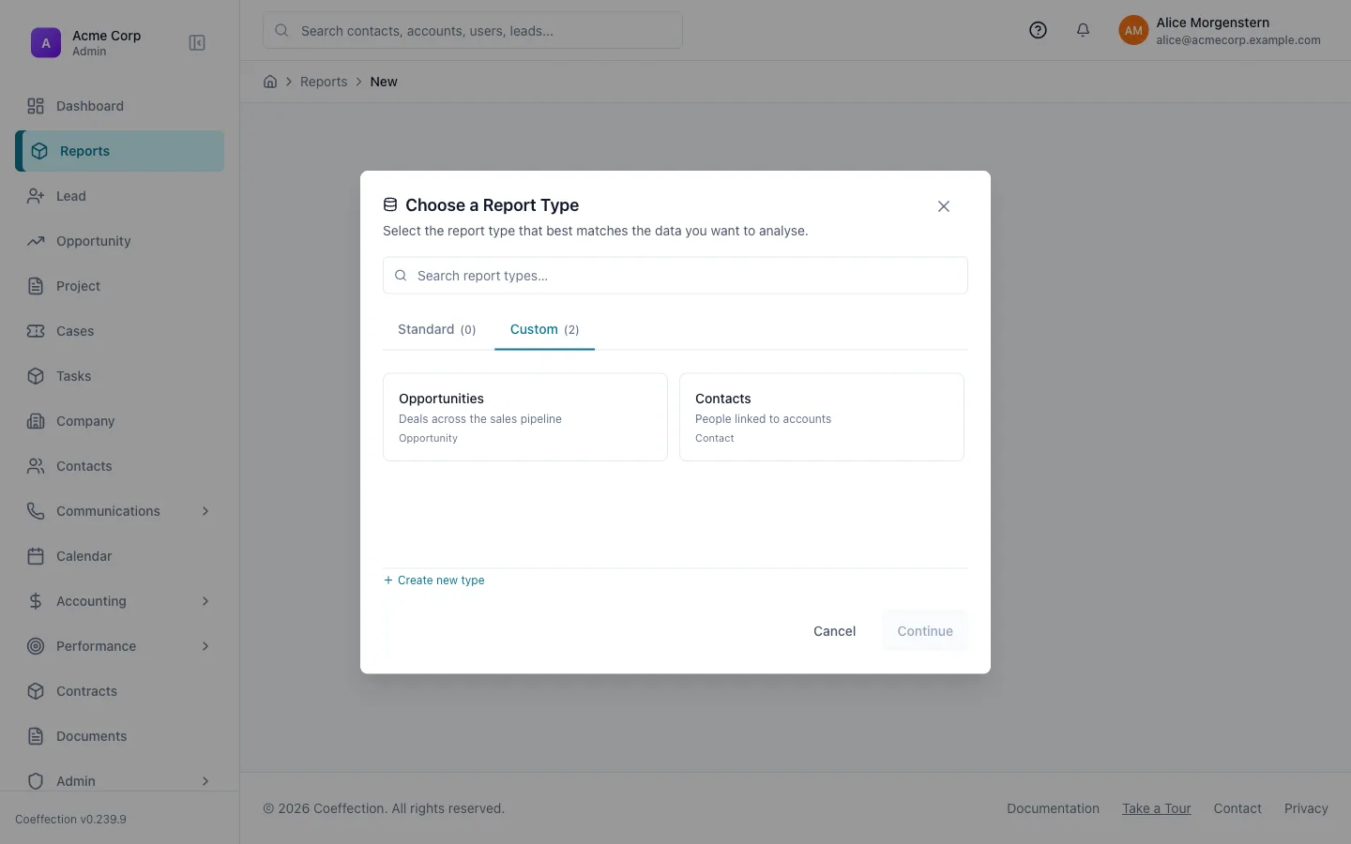The image size is (1351, 844).
Task: Choose the Opportunities report type card
Action: pyautogui.click(x=525, y=417)
